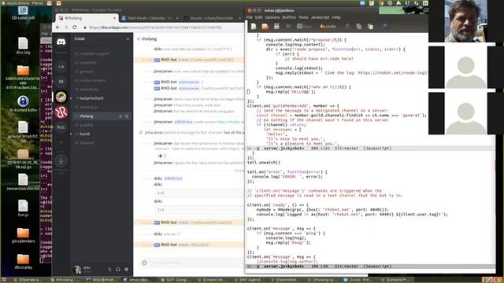The width and height of the screenshot is (504, 283).
Task: Open the Buffers menu in Emacs
Action: 289,17
